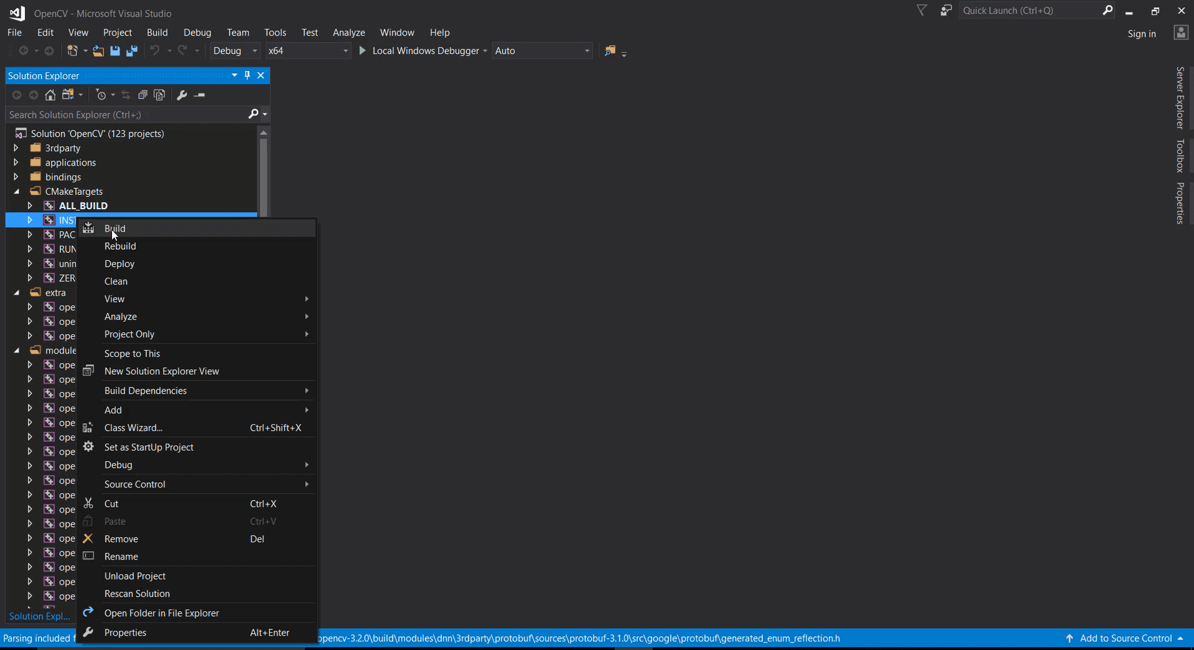Viewport: 1194px width, 650px height.
Task: Collapse the CMakeTargets folder node
Action: 16,191
